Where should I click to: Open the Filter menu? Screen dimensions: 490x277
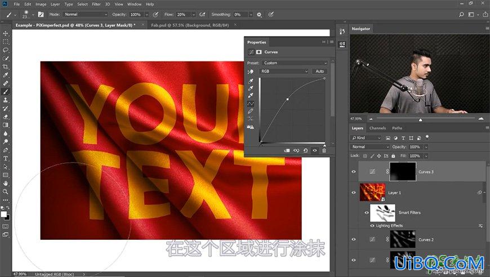point(96,5)
